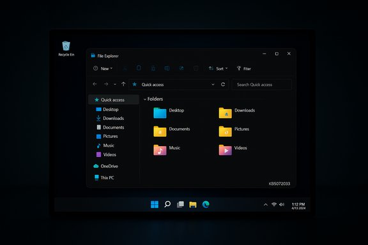Open taskbar Search magnifier
This screenshot has height=245, width=368.
[x=167, y=204]
